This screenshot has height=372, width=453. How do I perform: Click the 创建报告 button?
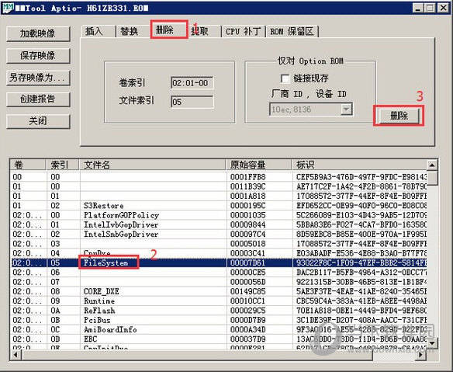click(38, 99)
